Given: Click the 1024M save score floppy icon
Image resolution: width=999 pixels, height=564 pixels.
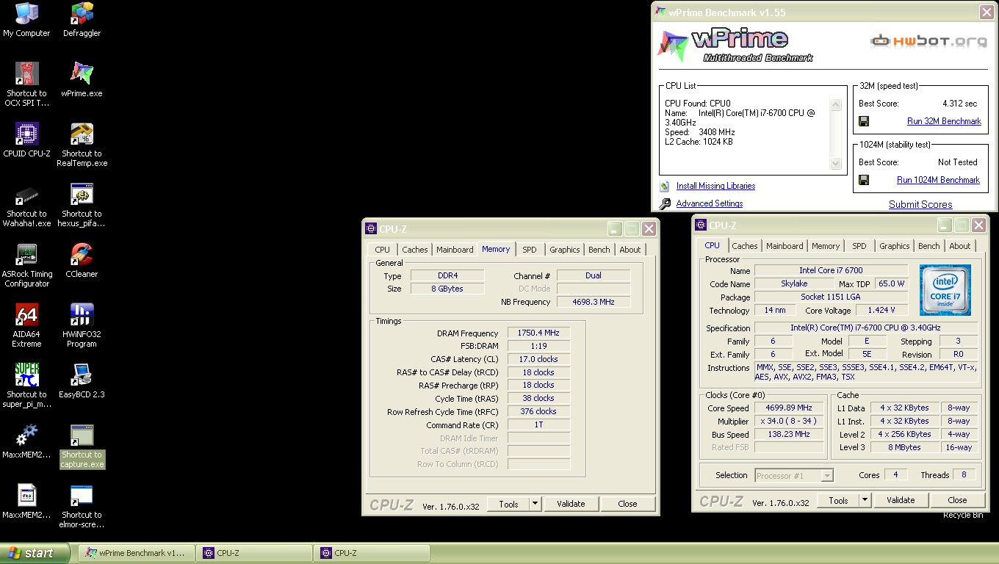Looking at the screenshot, I should (x=864, y=180).
